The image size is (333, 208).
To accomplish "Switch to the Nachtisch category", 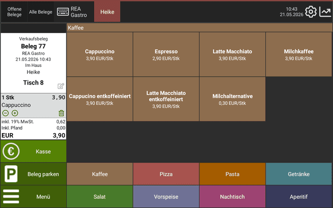I will pyautogui.click(x=232, y=196).
